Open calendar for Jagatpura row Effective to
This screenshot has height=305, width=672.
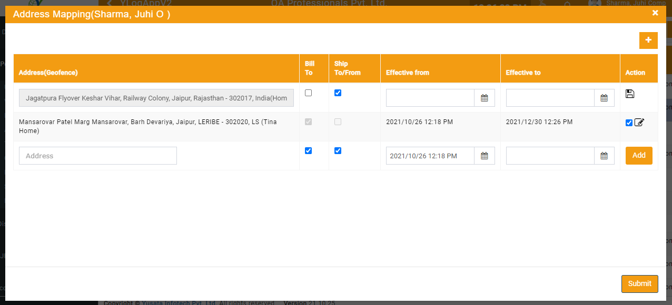coord(604,98)
